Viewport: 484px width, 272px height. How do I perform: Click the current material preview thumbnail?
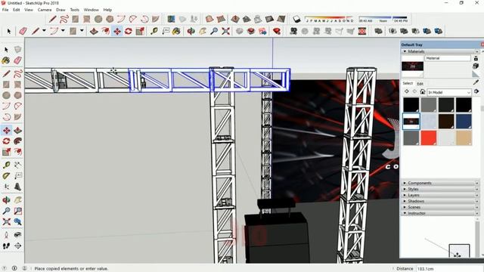[x=412, y=66]
